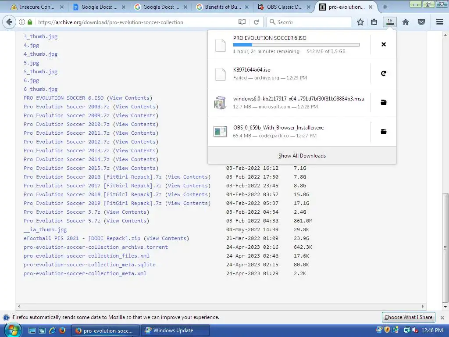Switch to Benefits of Bu... tab
This screenshot has width=449, height=337.
click(x=222, y=7)
